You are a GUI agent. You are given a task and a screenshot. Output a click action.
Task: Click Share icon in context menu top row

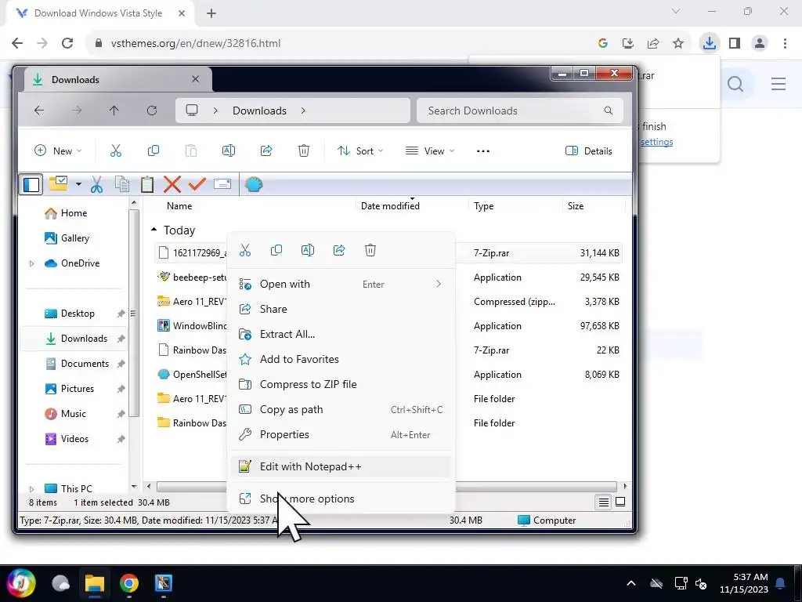point(339,250)
